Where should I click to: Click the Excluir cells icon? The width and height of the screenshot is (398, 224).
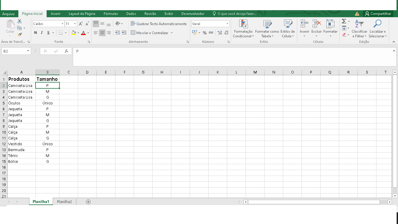[x=316, y=24]
